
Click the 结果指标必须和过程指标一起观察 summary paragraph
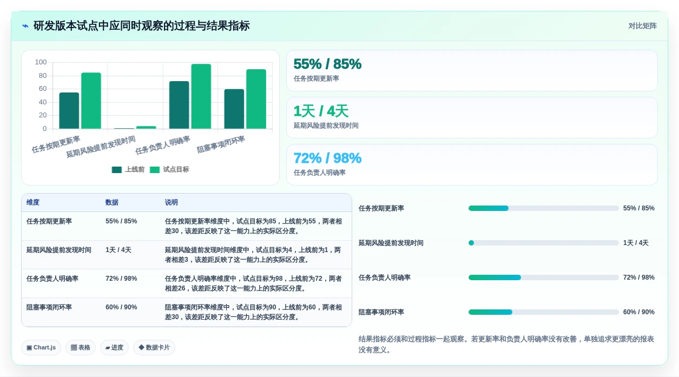[x=507, y=345]
